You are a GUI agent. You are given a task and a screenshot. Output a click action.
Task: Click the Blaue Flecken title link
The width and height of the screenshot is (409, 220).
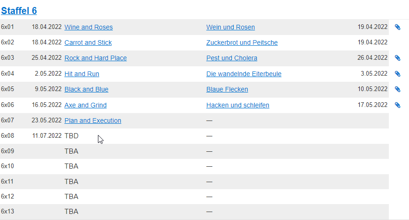[x=227, y=89]
